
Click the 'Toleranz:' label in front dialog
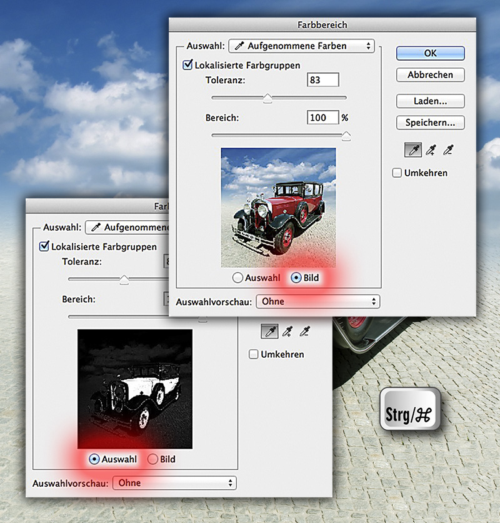tap(226, 80)
